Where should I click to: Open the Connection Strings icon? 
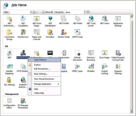coord(10,35)
